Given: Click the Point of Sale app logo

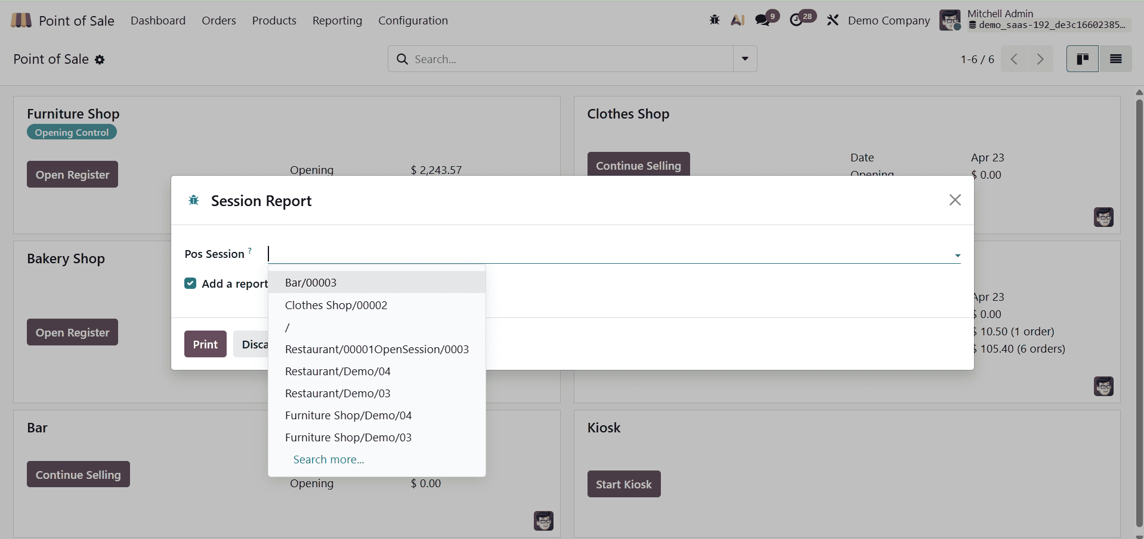Looking at the screenshot, I should coord(20,20).
